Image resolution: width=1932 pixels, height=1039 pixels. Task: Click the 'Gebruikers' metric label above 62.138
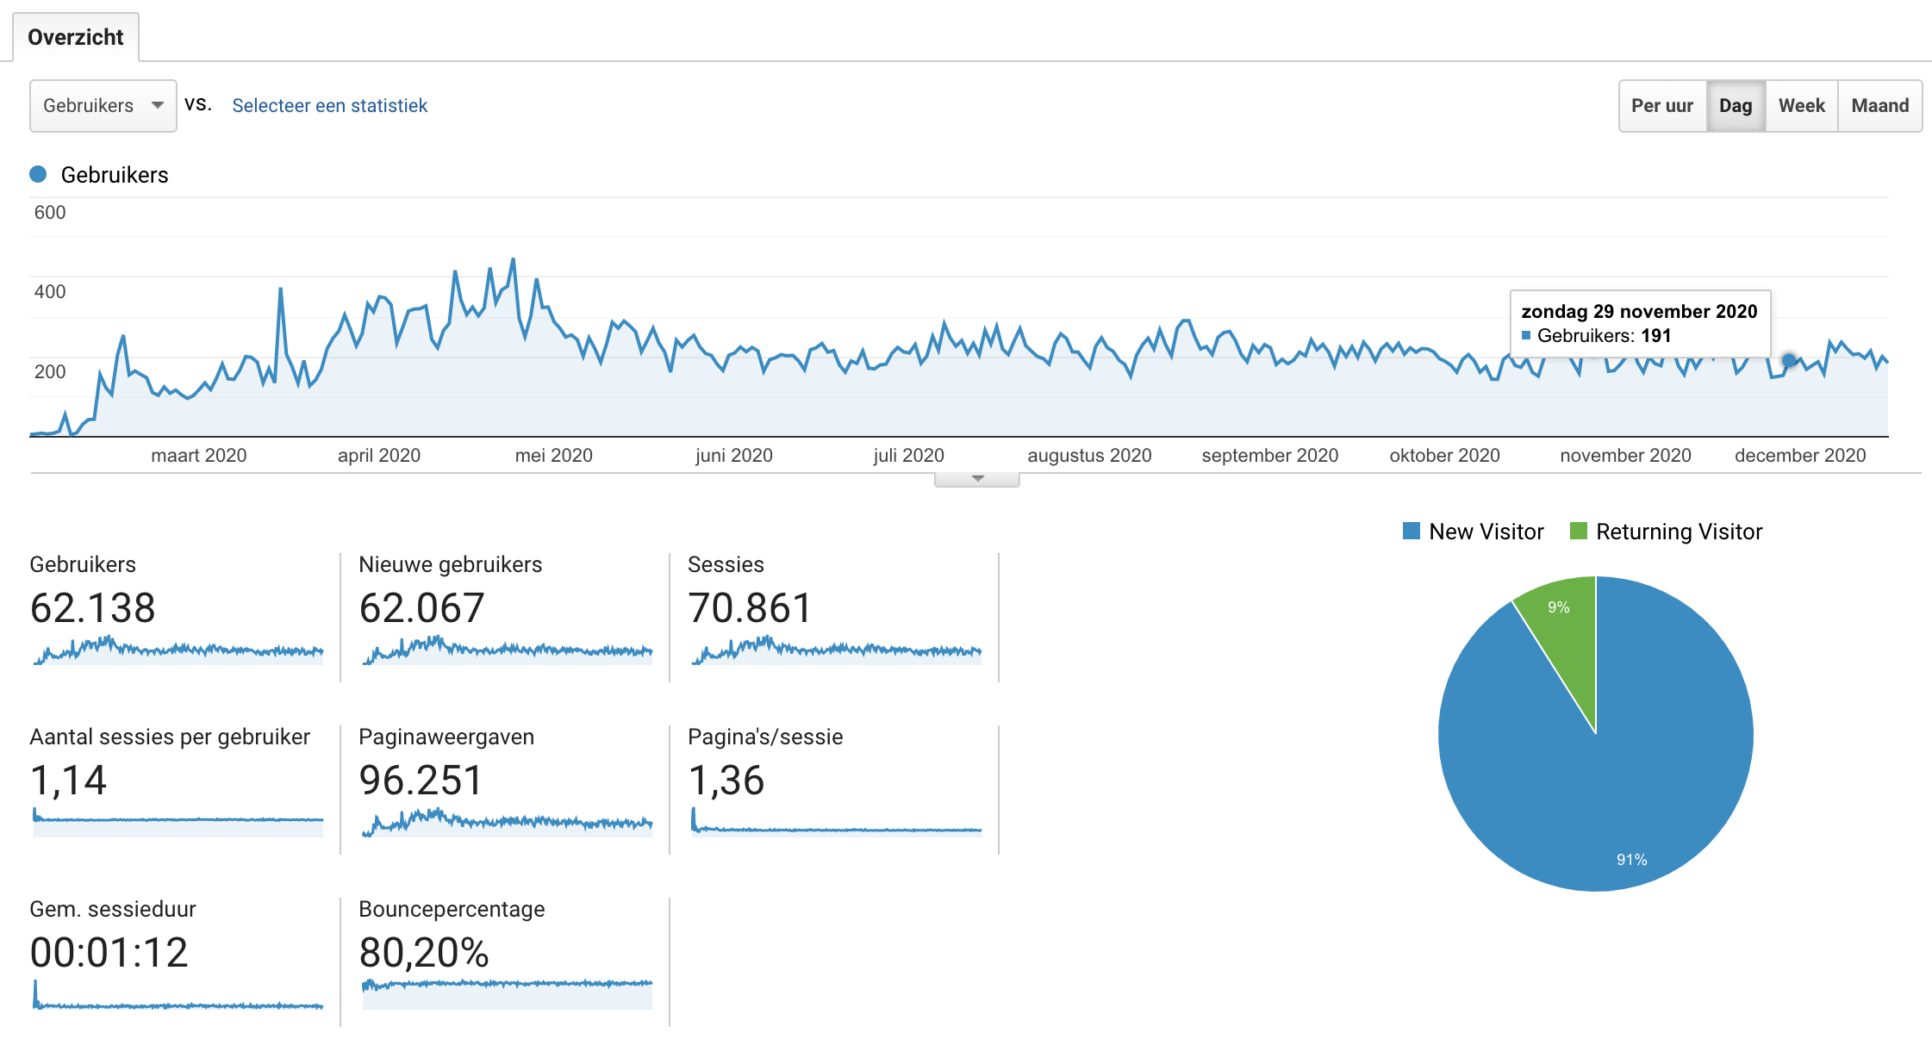[x=83, y=564]
